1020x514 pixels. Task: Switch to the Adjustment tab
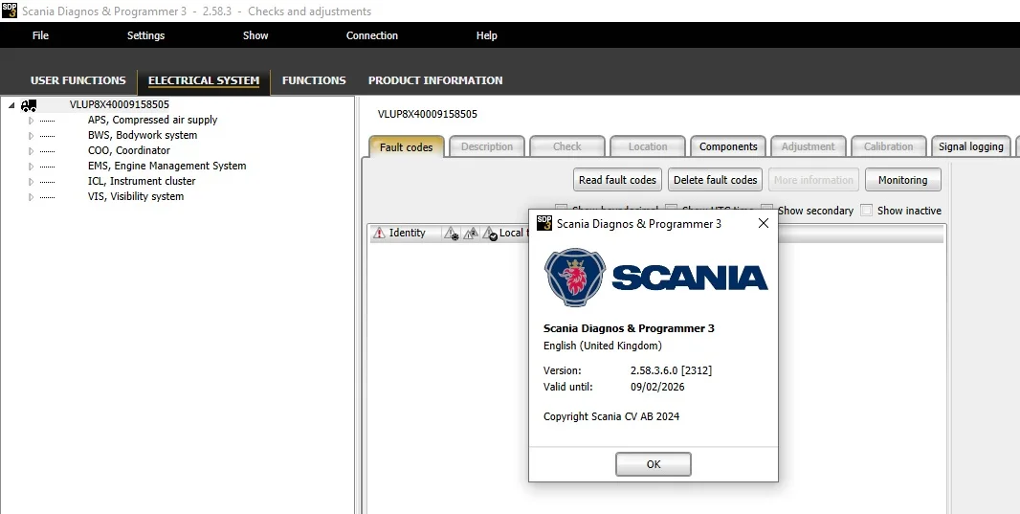[808, 146]
